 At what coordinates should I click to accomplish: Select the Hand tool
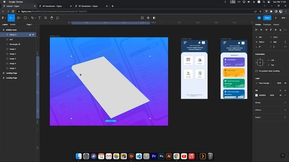tap(51, 18)
